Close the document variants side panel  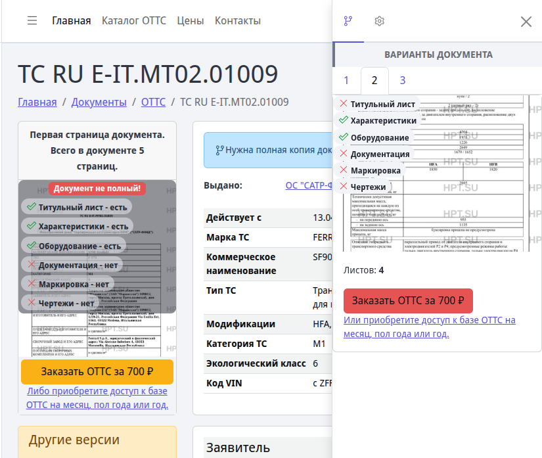click(x=526, y=22)
